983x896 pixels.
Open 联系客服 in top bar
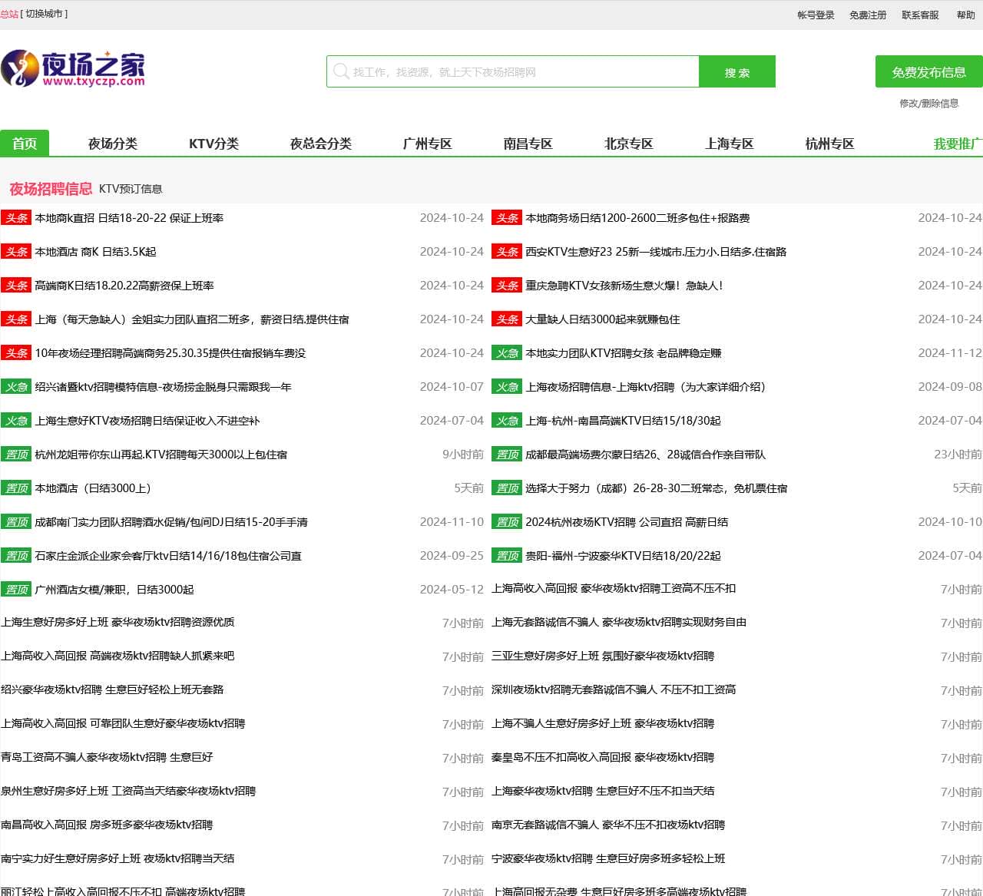(x=920, y=15)
